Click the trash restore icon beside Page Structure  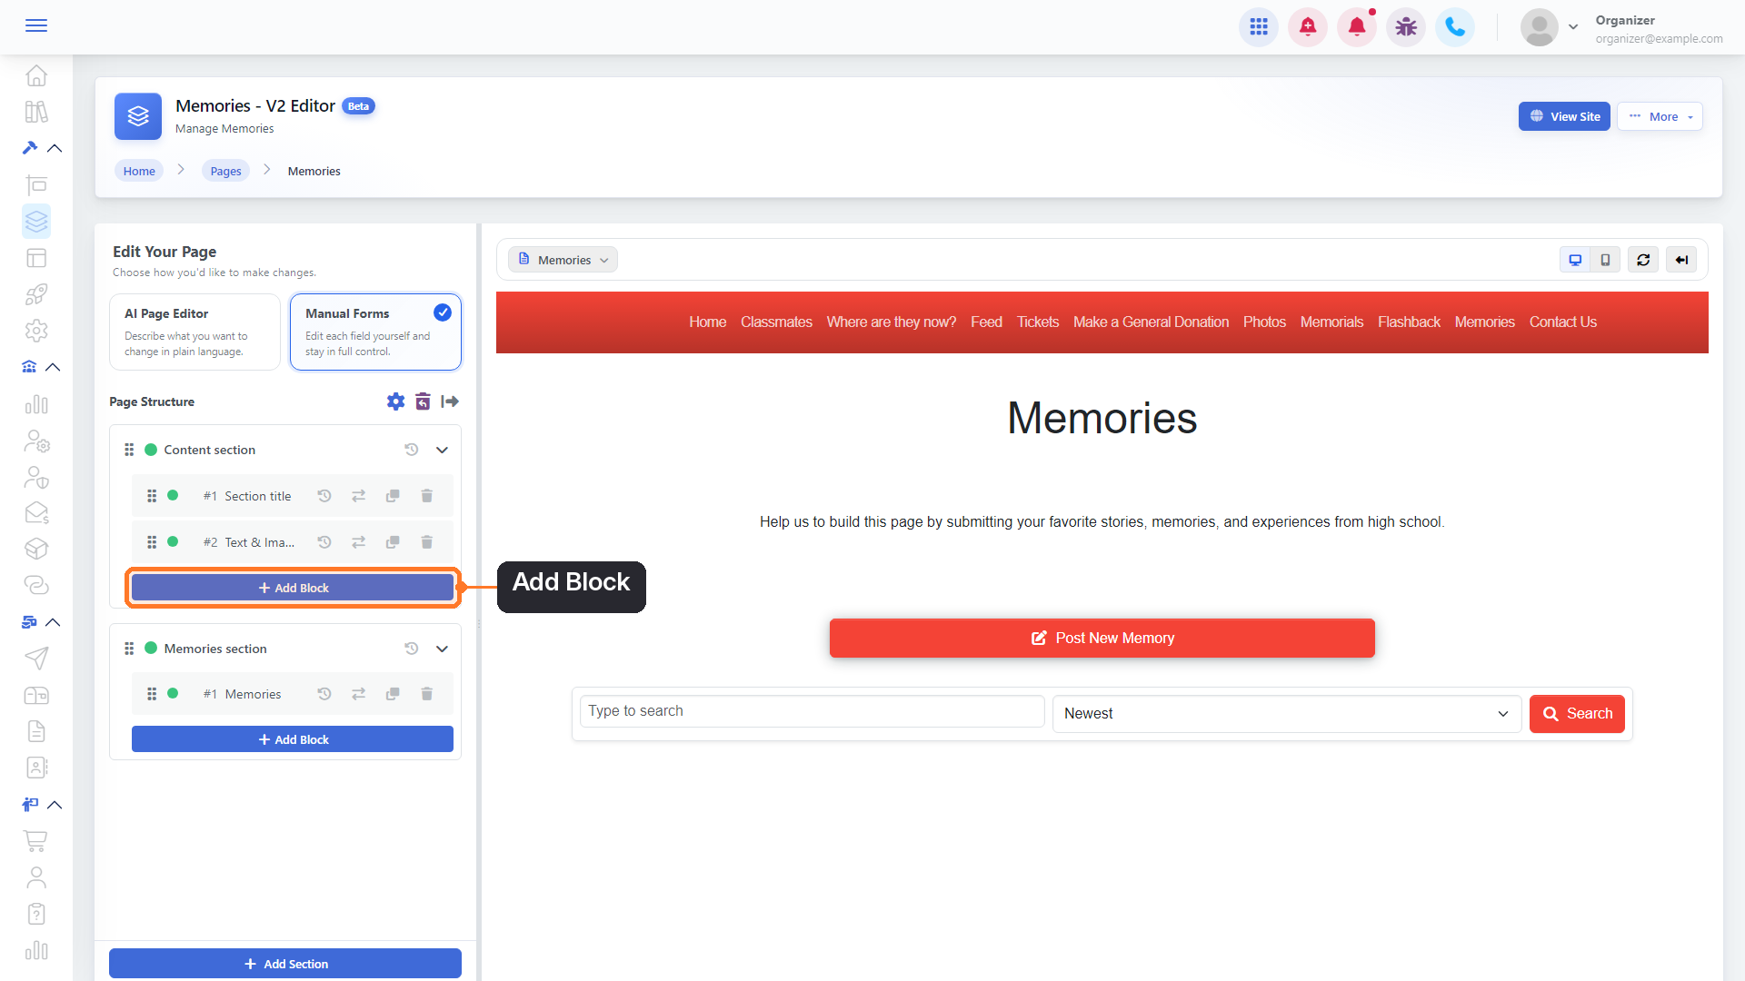(423, 401)
